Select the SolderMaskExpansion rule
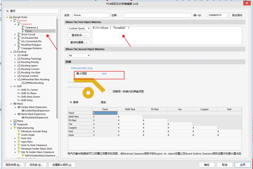This screenshot has width=253, height=169. [37, 111]
